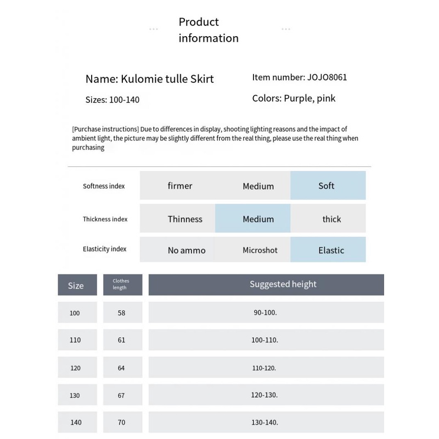Choose Thinness in the Thickness index row
The image size is (439, 439).
[185, 218]
